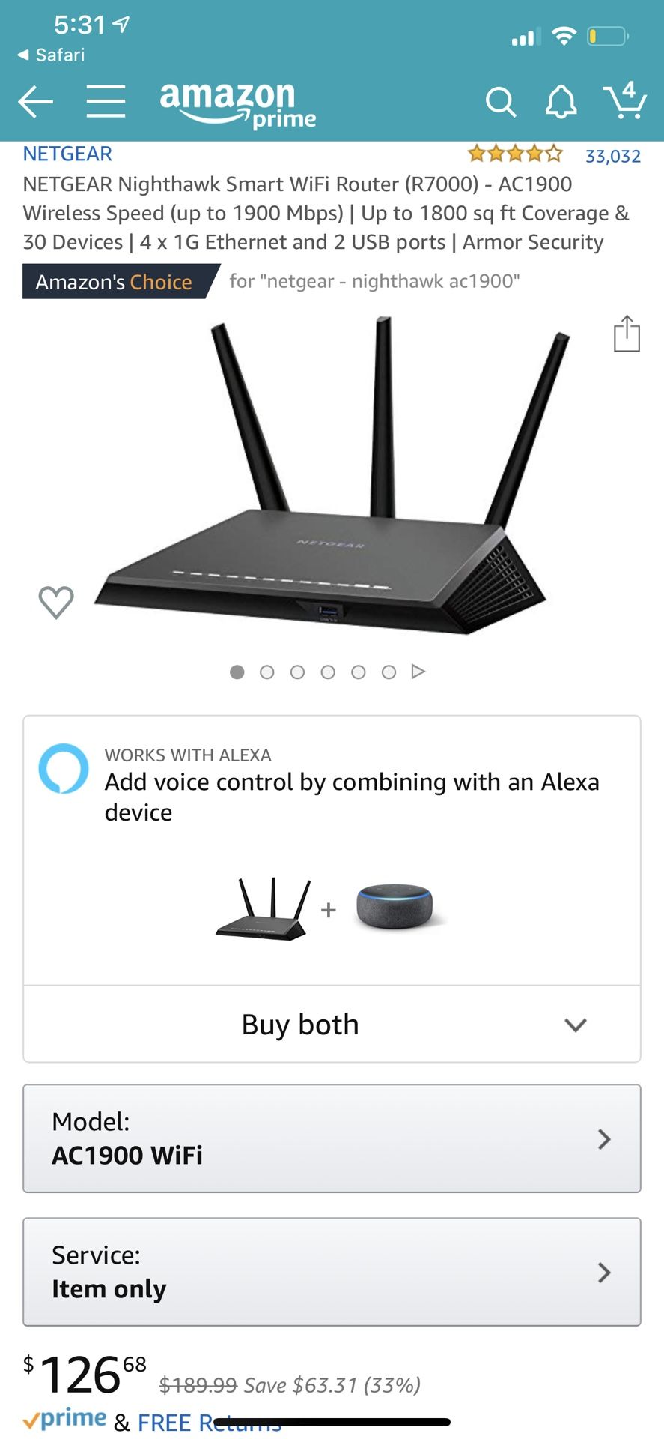Viewport: 664px width, 1439px height.
Task: Add router to wish list heart
Action: pyautogui.click(x=56, y=602)
